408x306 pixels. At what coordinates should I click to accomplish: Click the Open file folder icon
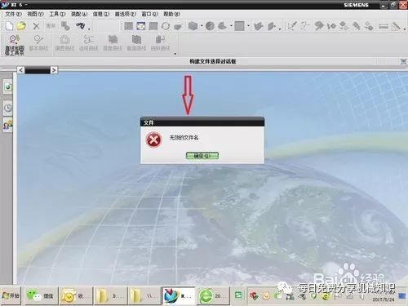point(21,26)
